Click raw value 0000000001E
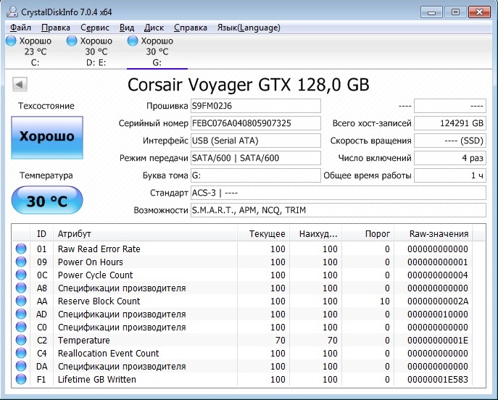The height and width of the screenshot is (400, 498). point(438,341)
